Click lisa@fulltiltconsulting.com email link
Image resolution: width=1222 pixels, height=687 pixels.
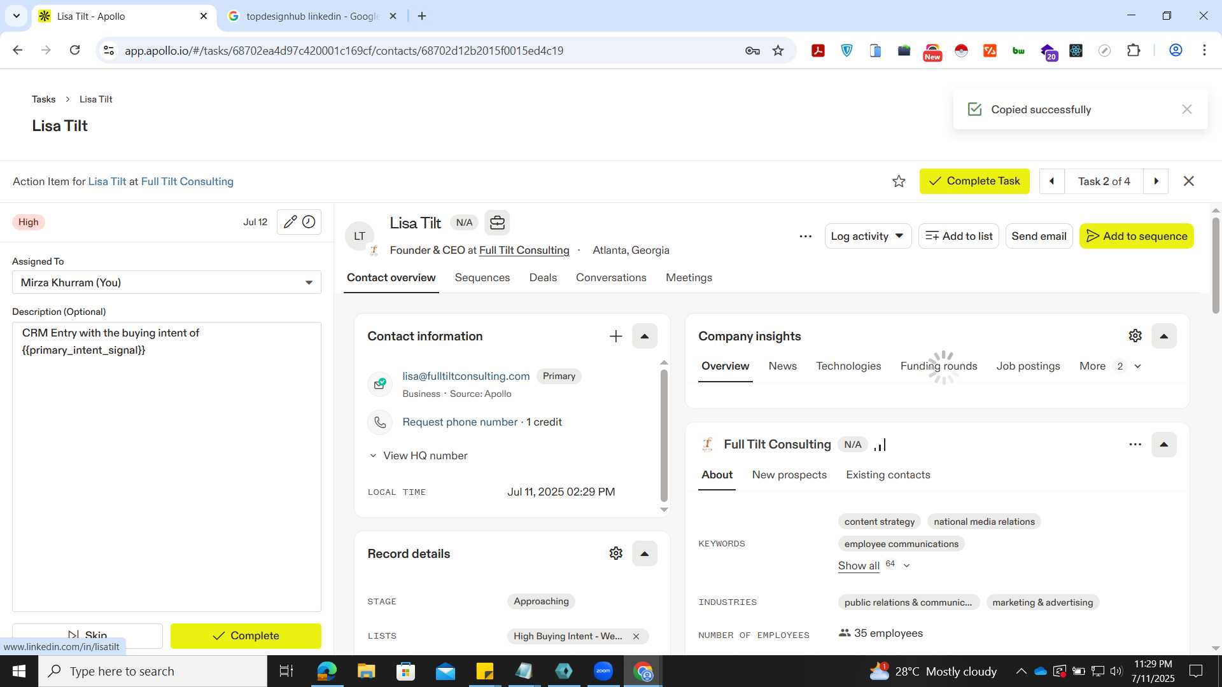tap(466, 376)
